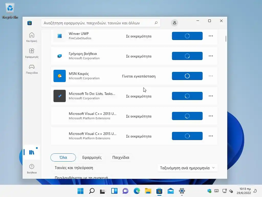
Task: Select the Εφαρμογές filter tab
Action: click(x=92, y=157)
